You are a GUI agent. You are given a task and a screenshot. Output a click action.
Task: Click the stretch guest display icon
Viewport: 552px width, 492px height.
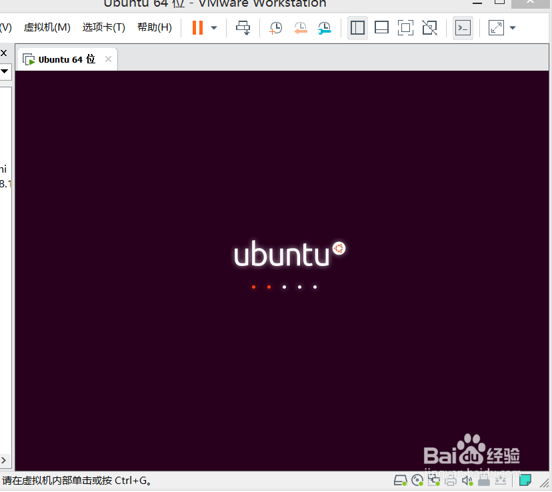tap(496, 28)
